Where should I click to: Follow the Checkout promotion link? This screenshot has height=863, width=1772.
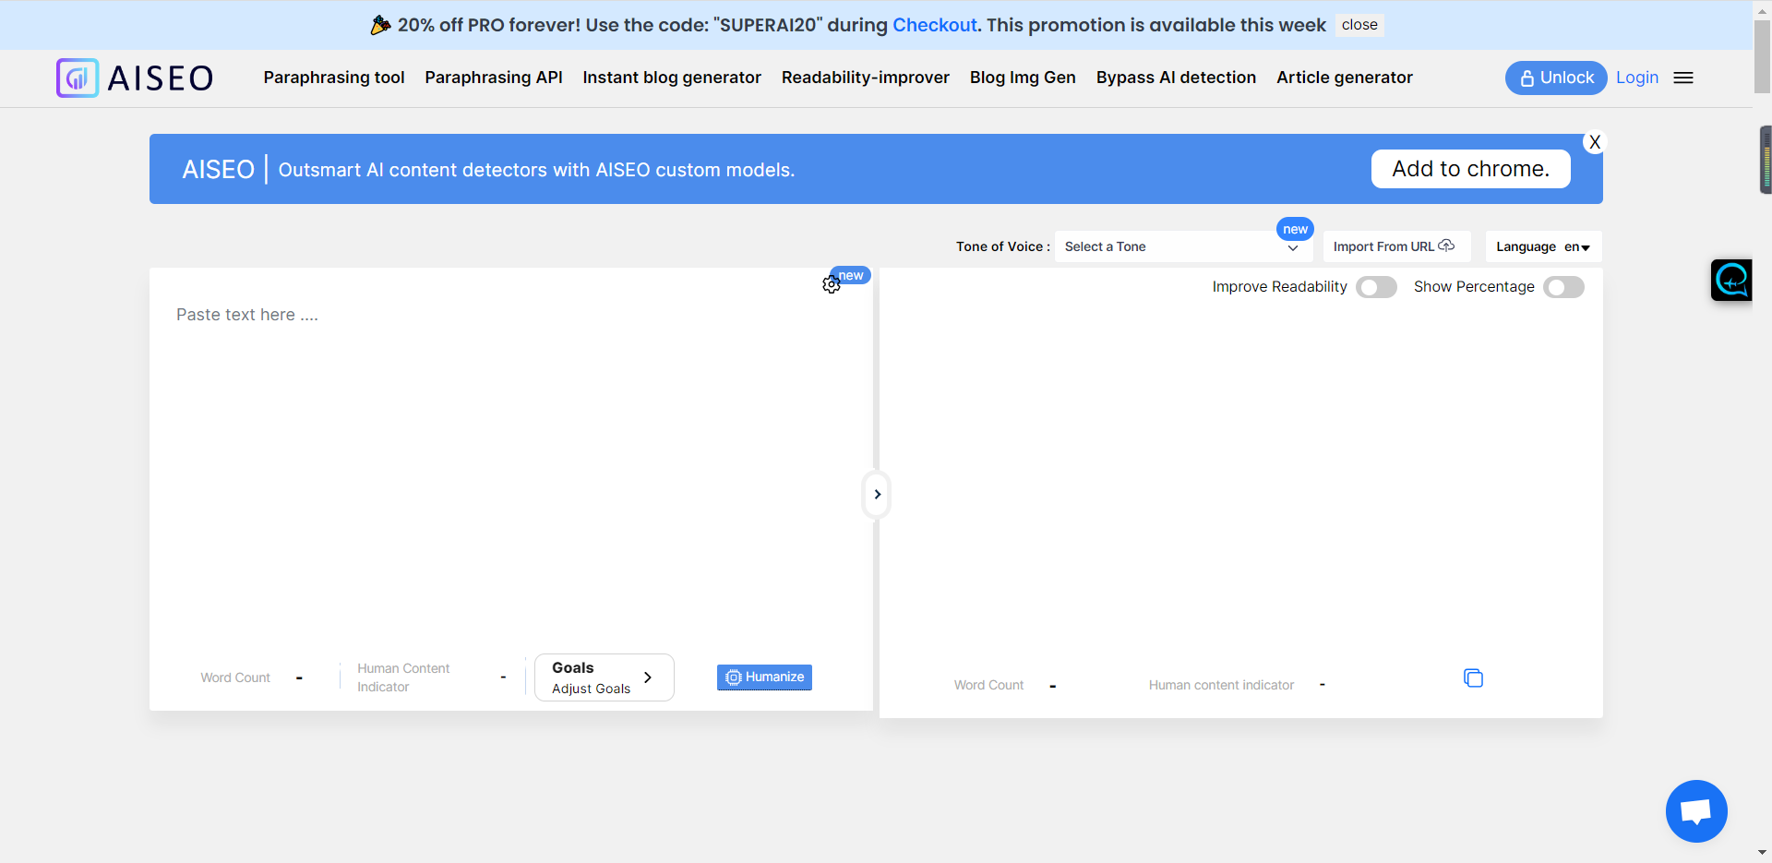pyautogui.click(x=934, y=25)
